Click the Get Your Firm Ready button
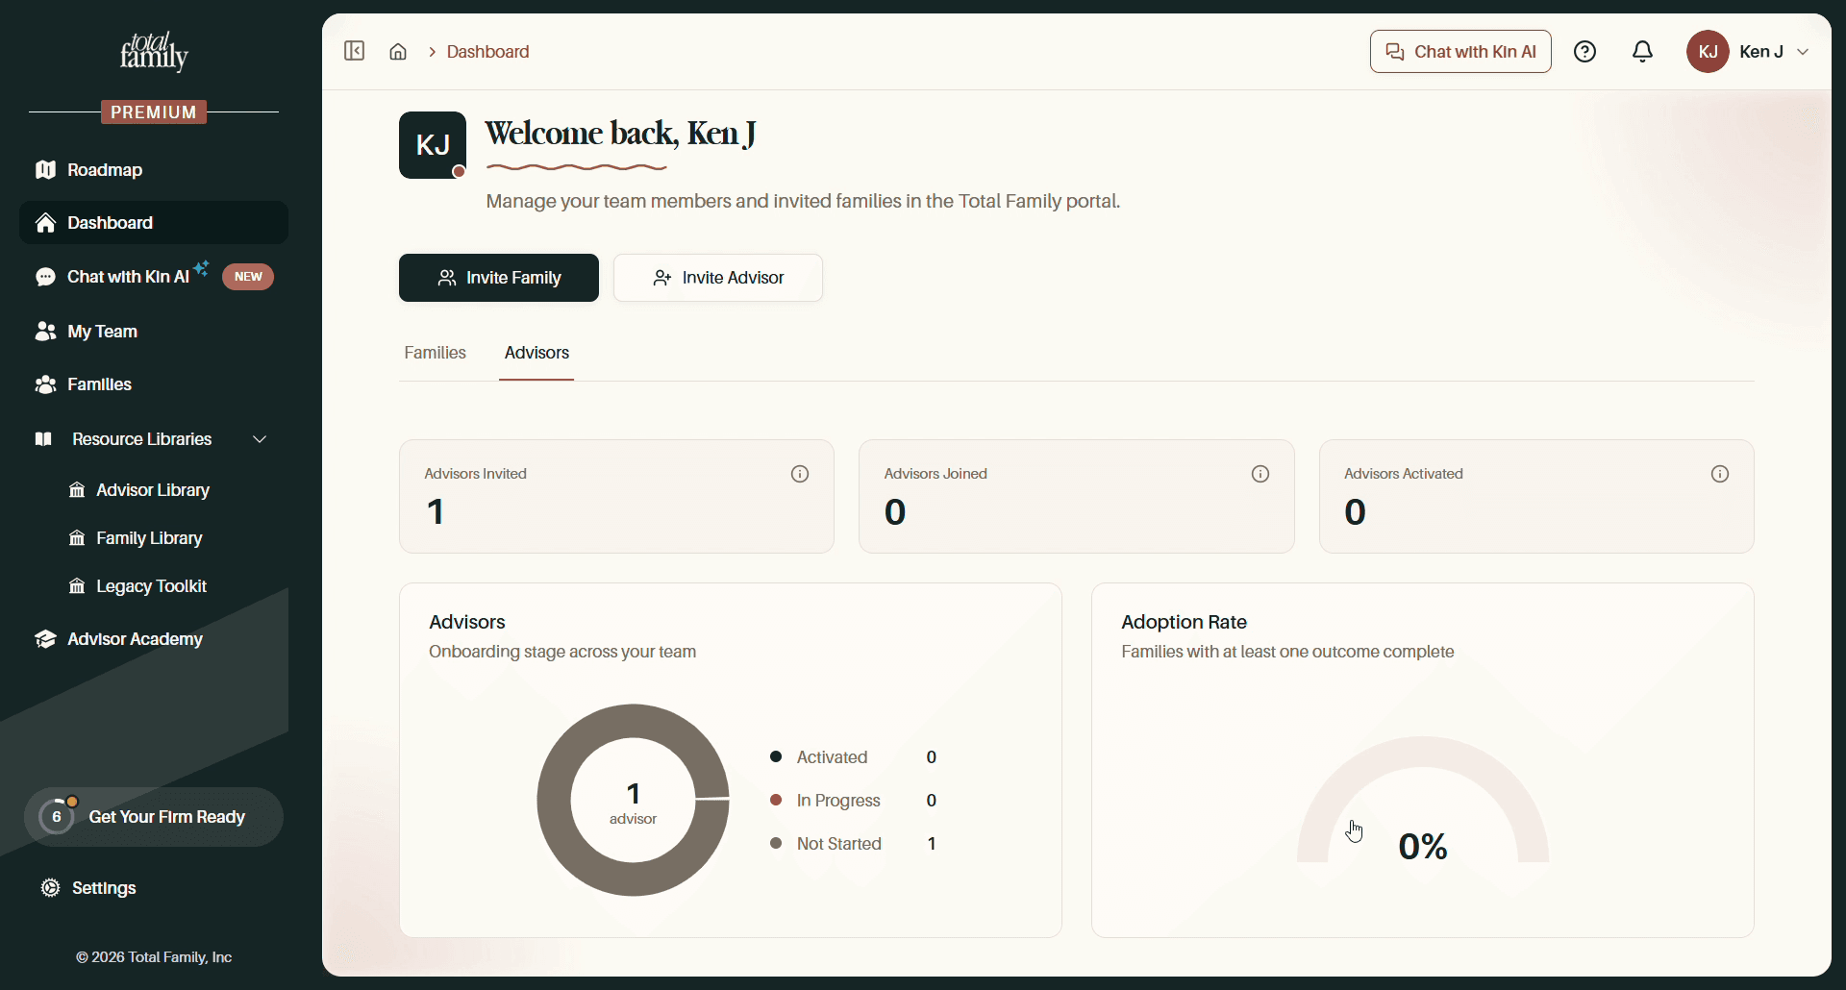Viewport: 1846px width, 990px height. (x=154, y=817)
